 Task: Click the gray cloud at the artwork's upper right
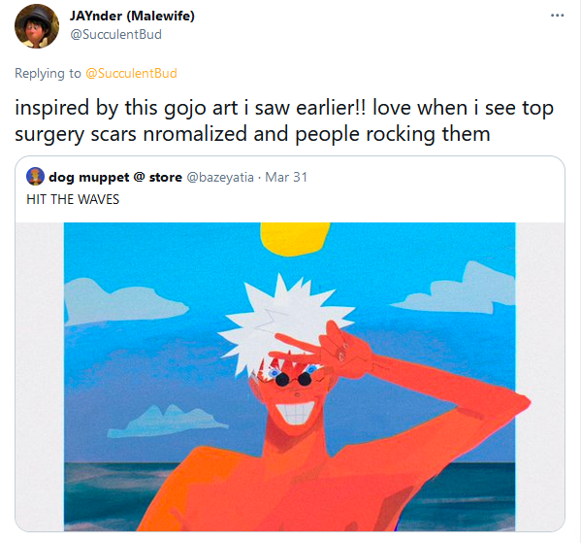(x=457, y=288)
